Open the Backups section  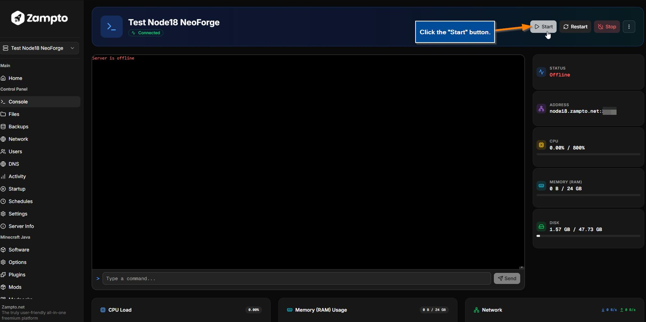(40, 127)
